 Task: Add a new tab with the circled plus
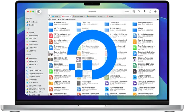tap(49, 16)
